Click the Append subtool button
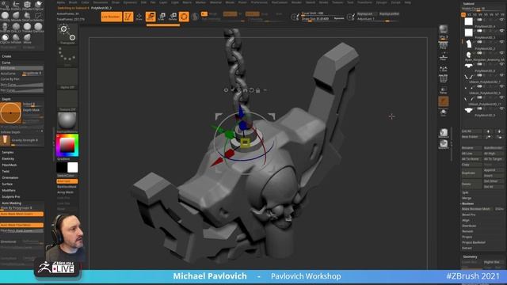The image size is (507, 285). (x=493, y=170)
